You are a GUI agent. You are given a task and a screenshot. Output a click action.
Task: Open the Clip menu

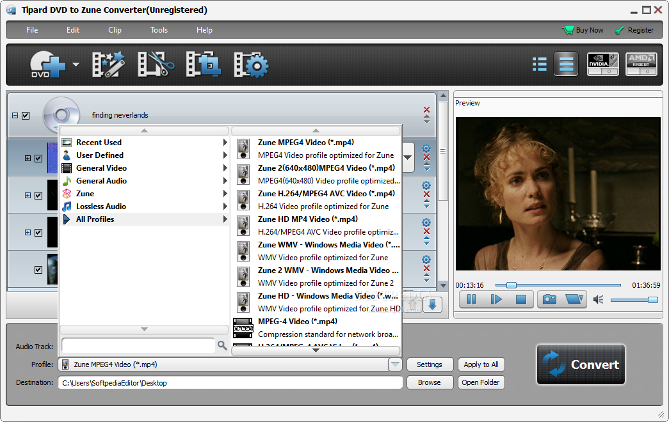click(x=115, y=30)
